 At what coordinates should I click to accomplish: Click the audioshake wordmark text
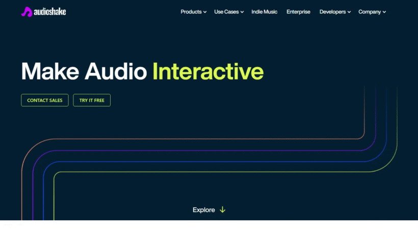tap(50, 12)
